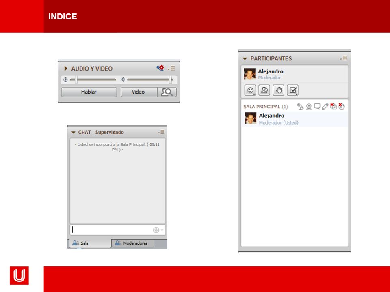Toggle global application sharing permission icon
This screenshot has width=390, height=292.
pyautogui.click(x=333, y=106)
